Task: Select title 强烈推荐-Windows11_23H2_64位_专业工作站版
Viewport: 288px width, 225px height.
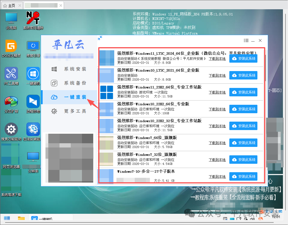Action: (159, 87)
